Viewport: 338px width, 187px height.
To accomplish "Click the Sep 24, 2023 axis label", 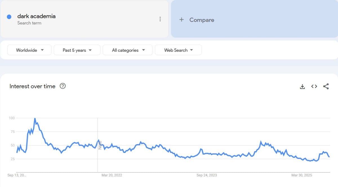I will point(206,175).
